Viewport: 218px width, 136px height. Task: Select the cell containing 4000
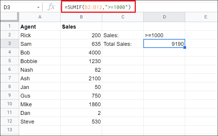pyautogui.click(x=81, y=52)
